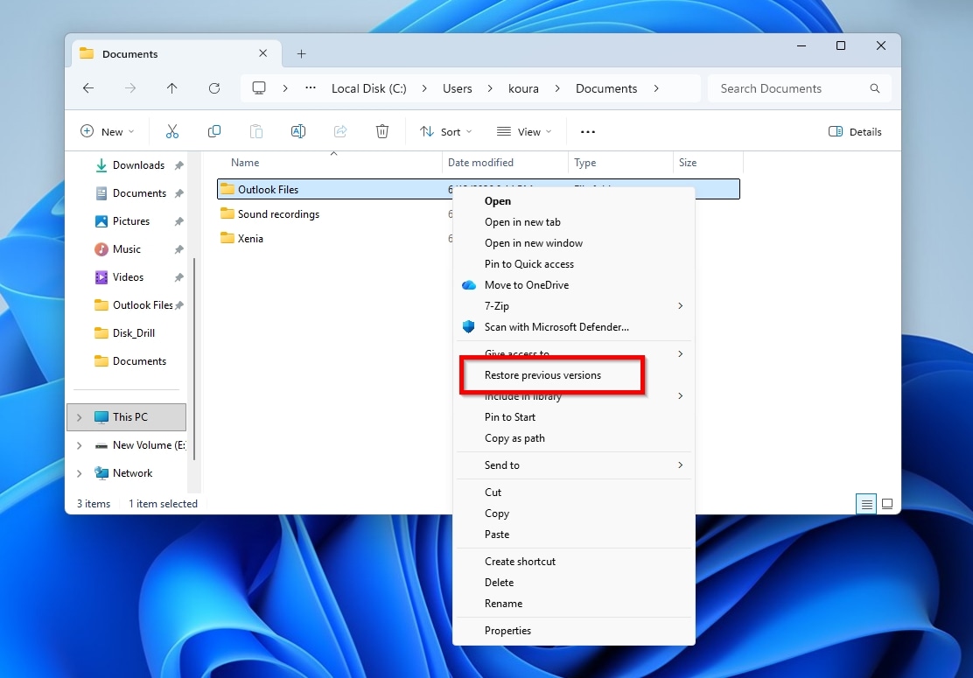973x678 pixels.
Task: Select the Sound recordings folder
Action: tap(278, 214)
